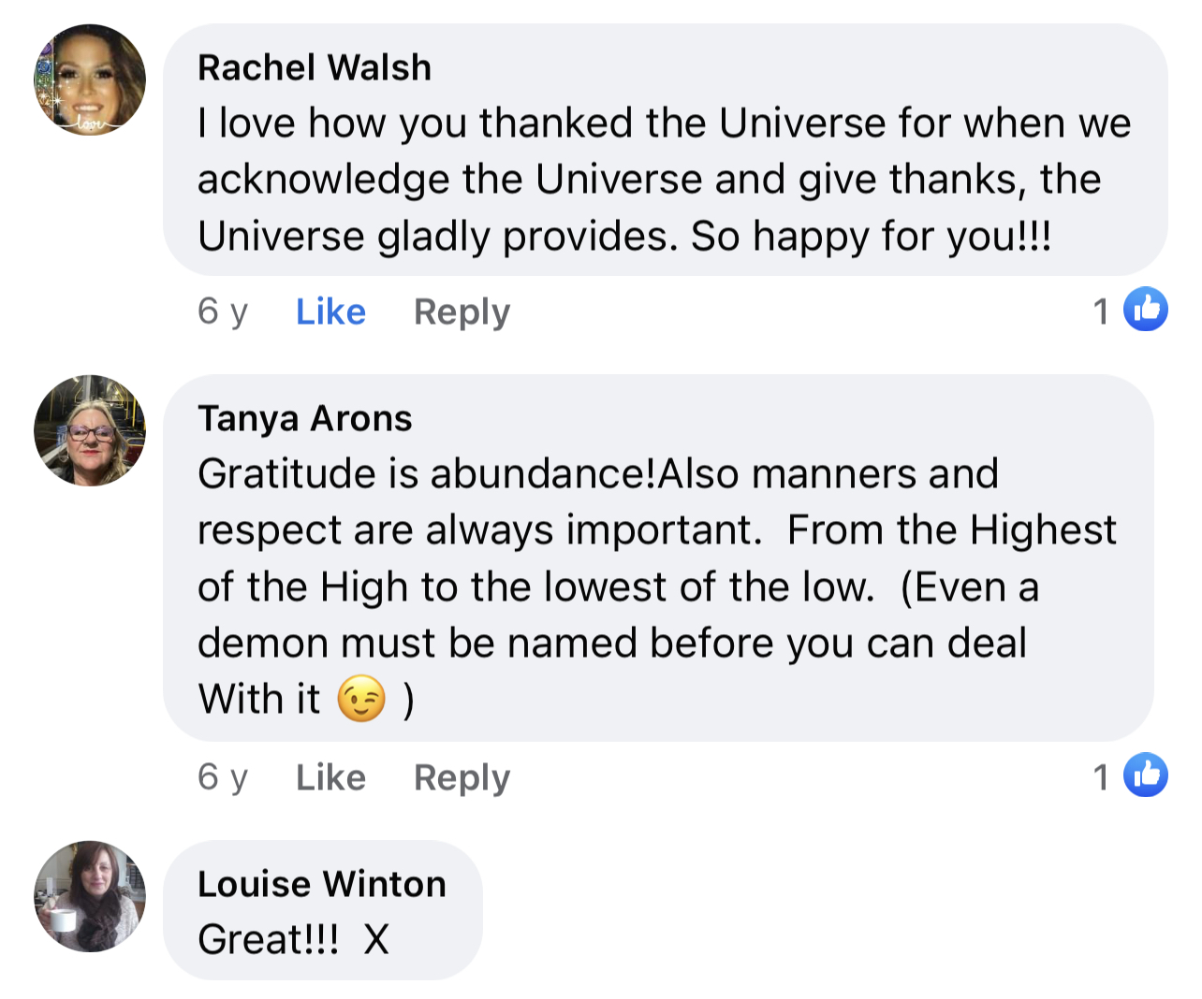Reply to Tanya Arons' comment

point(462,778)
